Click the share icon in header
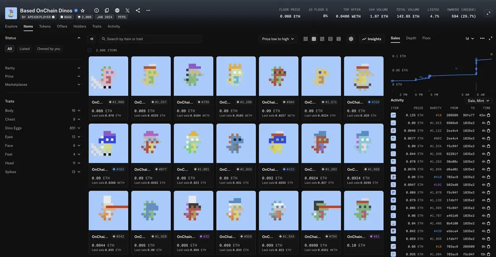The image size is (496, 257). [138, 10]
